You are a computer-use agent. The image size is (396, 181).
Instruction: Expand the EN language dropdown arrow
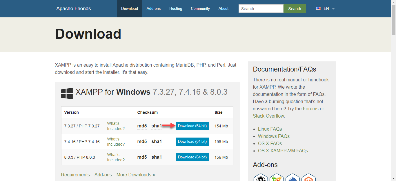(x=333, y=9)
